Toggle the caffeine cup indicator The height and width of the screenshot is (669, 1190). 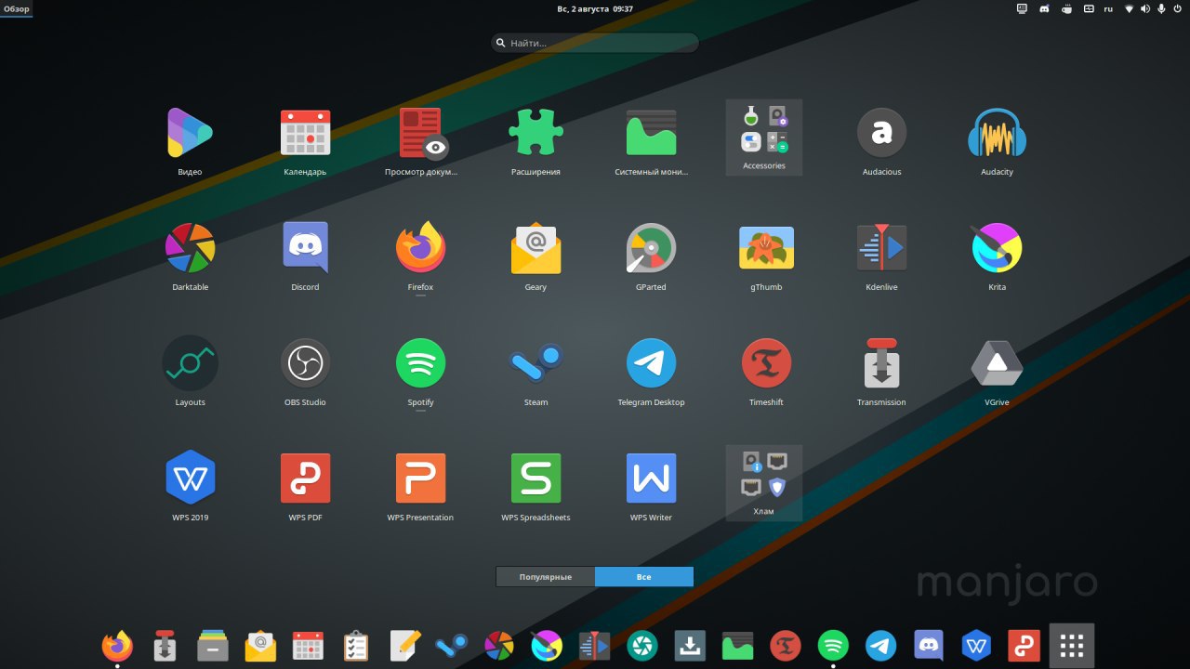pyautogui.click(x=1066, y=8)
